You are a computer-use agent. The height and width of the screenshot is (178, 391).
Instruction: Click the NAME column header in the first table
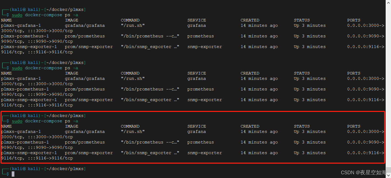point(6,20)
